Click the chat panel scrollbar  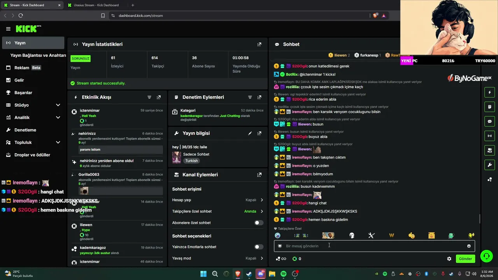point(480,219)
